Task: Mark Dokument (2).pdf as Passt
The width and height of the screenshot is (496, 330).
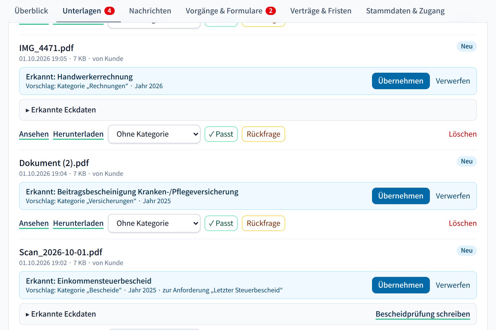Action: pos(221,223)
